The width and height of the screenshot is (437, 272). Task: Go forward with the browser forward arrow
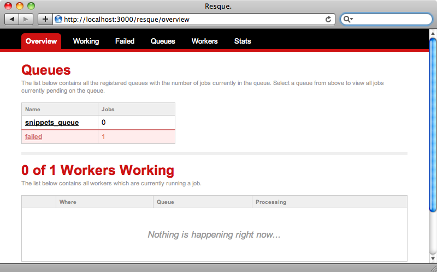(26, 19)
